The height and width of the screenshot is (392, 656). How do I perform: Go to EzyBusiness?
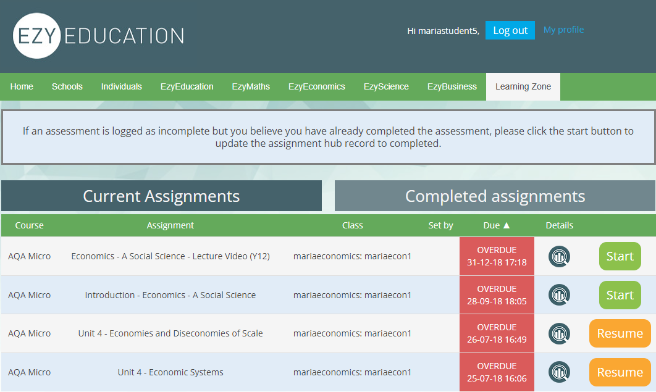point(452,86)
